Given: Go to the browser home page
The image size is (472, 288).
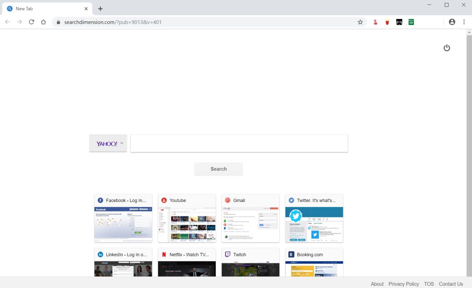Looking at the screenshot, I should pos(44,22).
